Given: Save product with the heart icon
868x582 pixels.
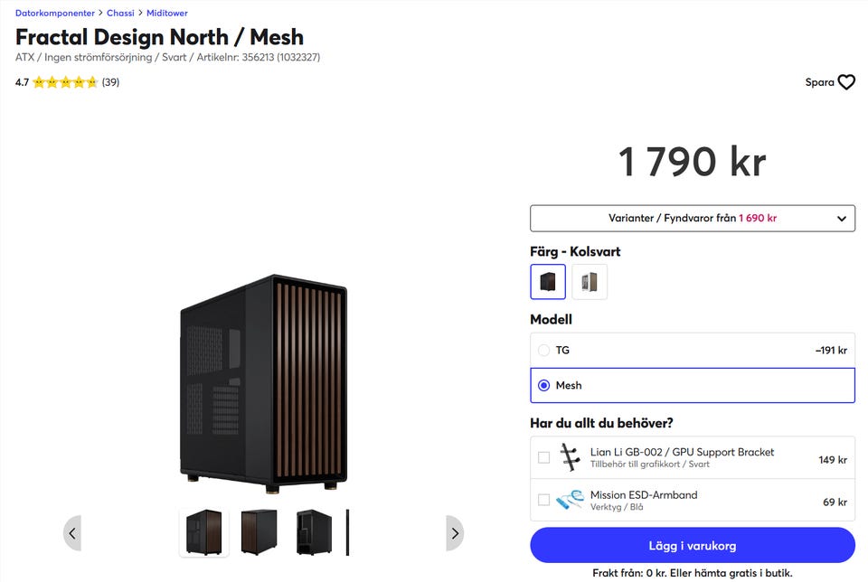Looking at the screenshot, I should coord(845,82).
